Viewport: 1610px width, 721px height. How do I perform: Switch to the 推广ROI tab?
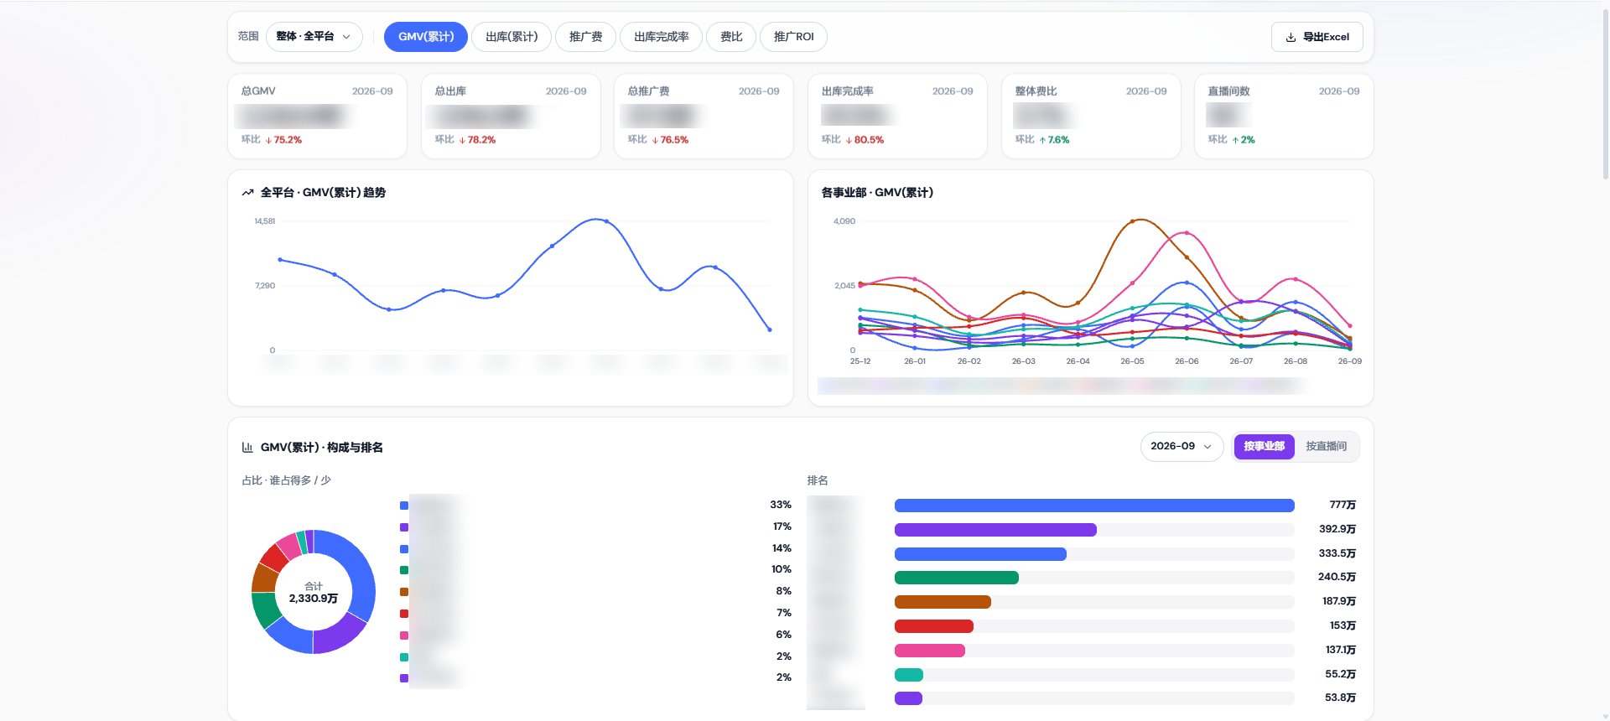pyautogui.click(x=793, y=37)
